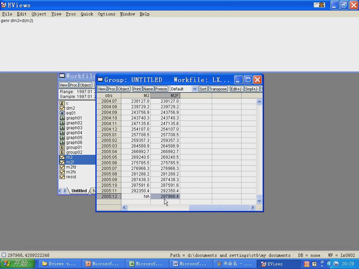Click the group02 G icon

[x=62, y=152]
